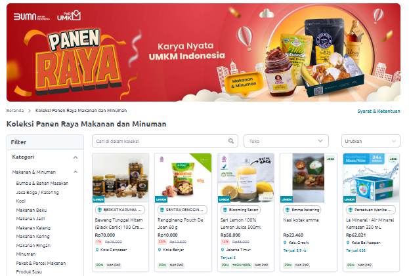
Task: Click the search magnifier icon
Action: coord(231,141)
